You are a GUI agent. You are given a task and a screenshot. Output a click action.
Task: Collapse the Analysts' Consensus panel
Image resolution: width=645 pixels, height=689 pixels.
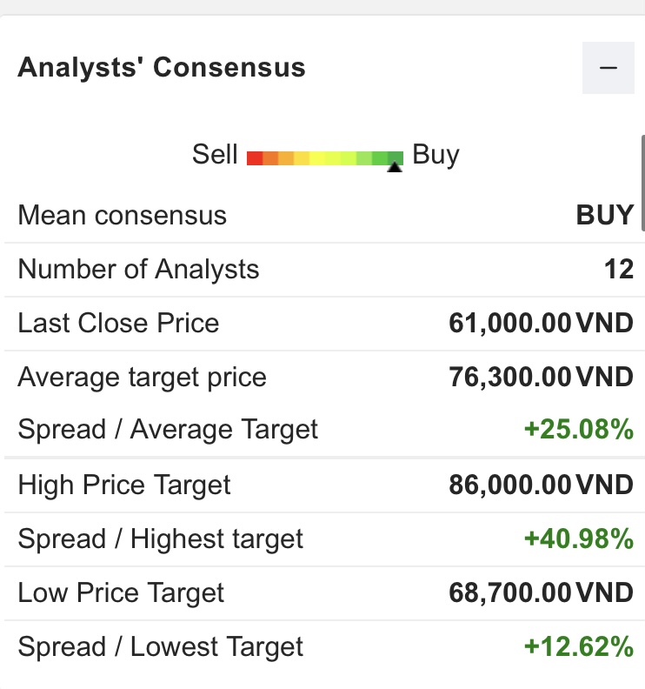(608, 68)
